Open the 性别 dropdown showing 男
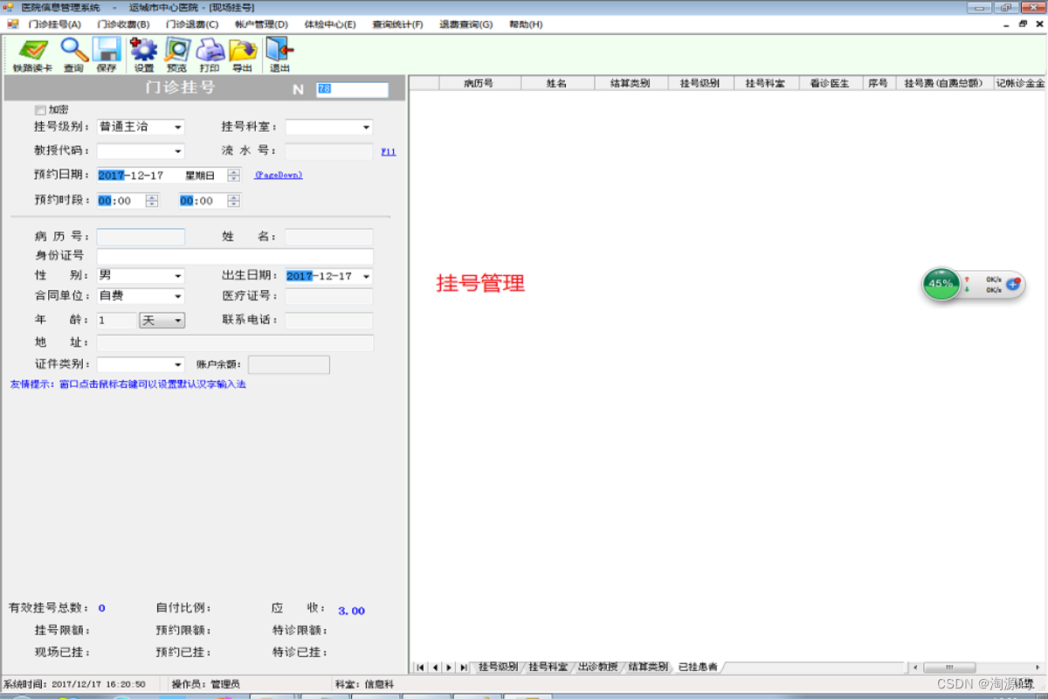The width and height of the screenshot is (1048, 699). [x=178, y=276]
